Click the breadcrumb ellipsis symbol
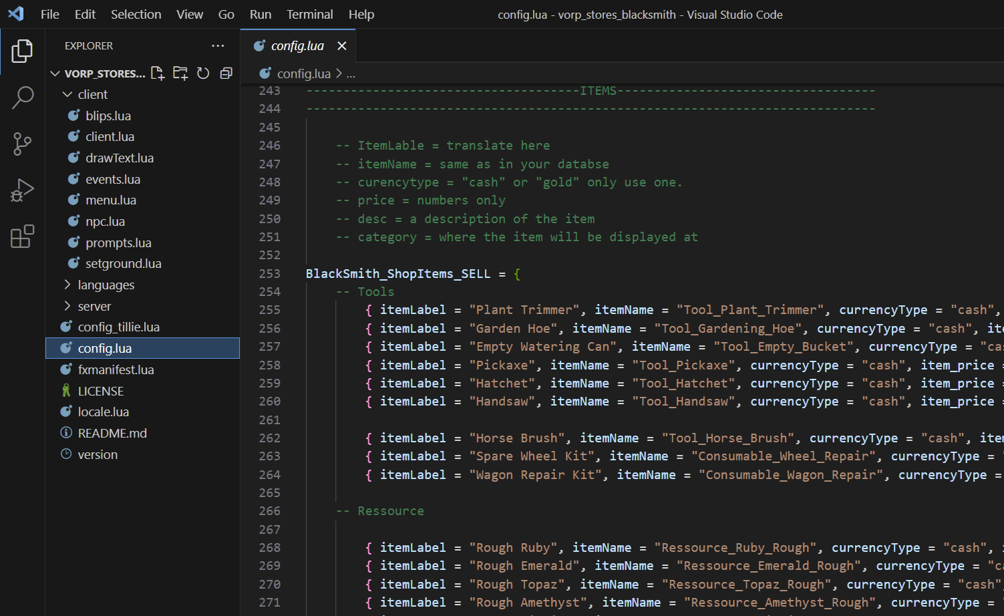1004x616 pixels. tap(351, 74)
